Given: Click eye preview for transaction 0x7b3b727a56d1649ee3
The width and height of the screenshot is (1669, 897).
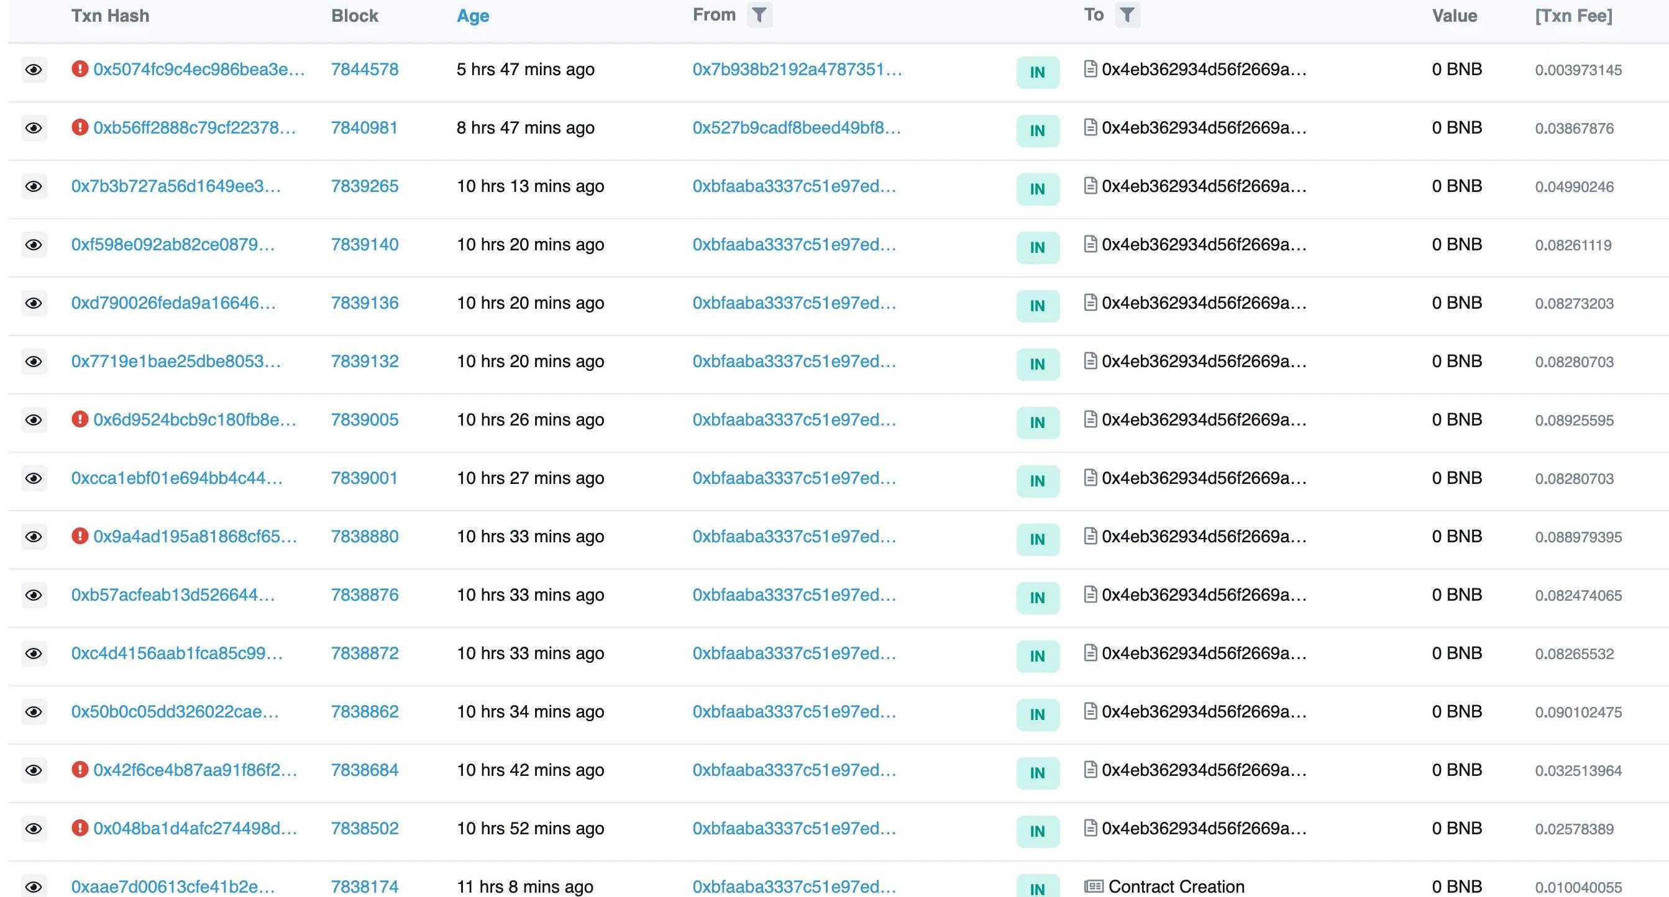Looking at the screenshot, I should click(34, 186).
